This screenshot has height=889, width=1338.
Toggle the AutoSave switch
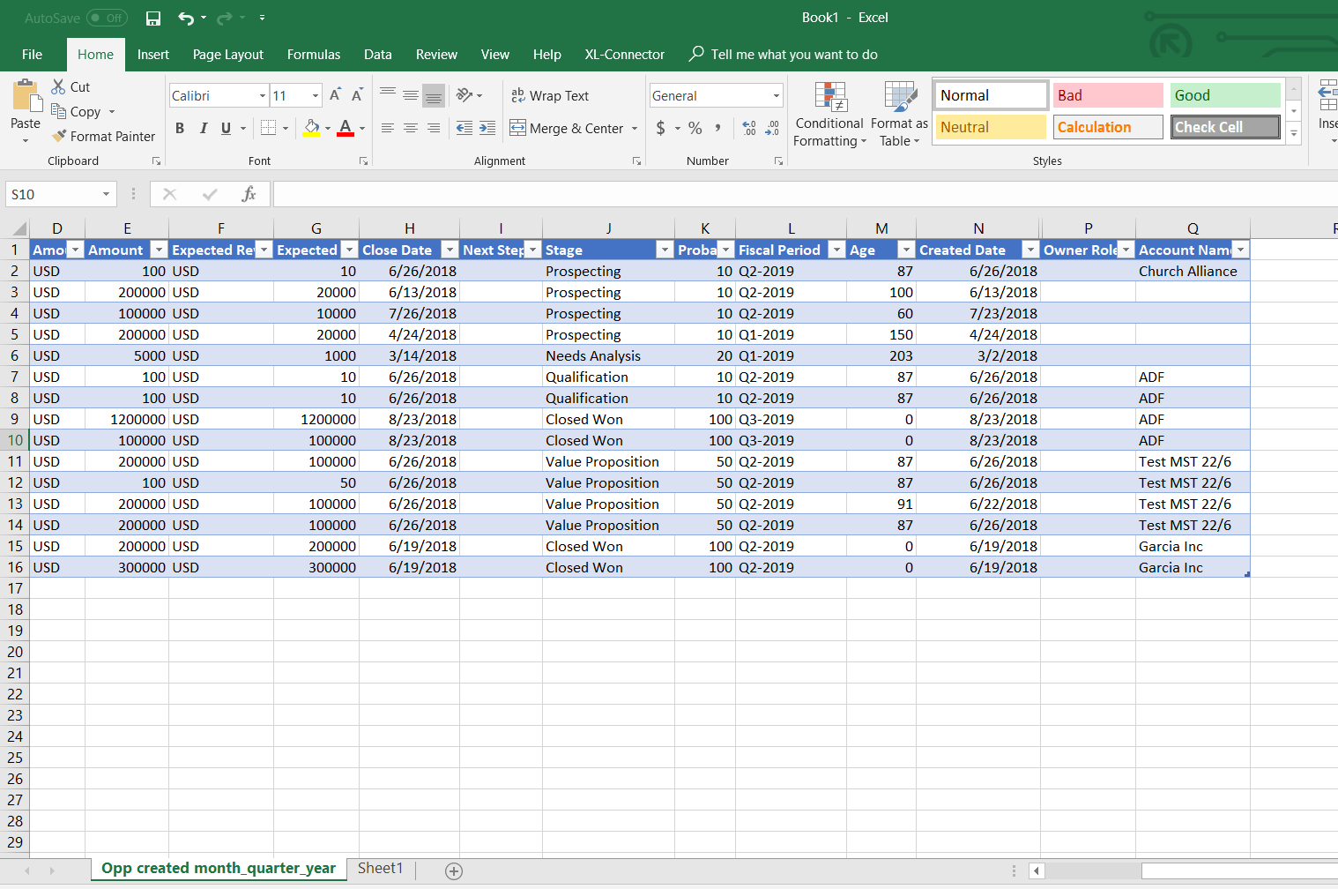[106, 18]
